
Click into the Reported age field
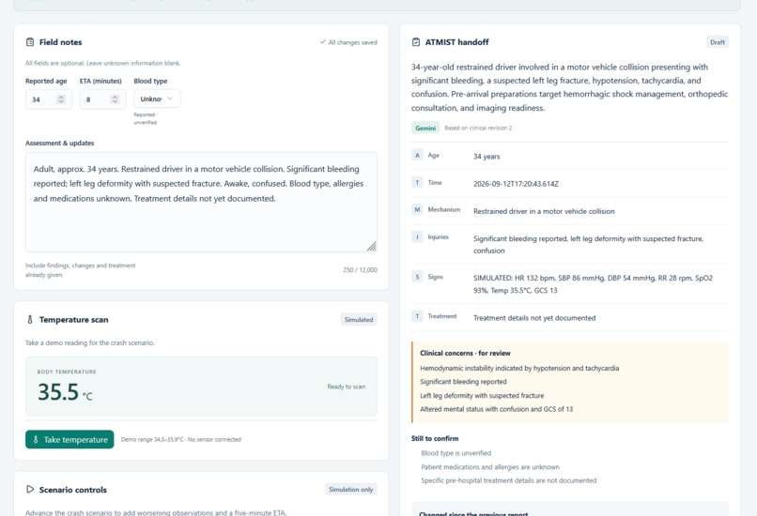[48, 99]
